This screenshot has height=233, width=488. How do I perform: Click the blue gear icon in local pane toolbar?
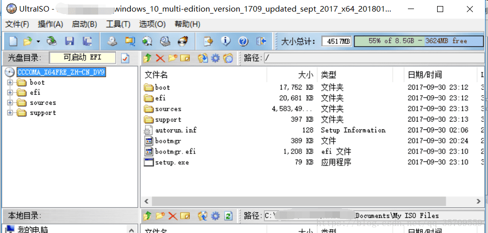(216, 215)
